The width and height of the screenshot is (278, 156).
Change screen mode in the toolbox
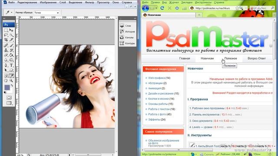click(x=9, y=103)
